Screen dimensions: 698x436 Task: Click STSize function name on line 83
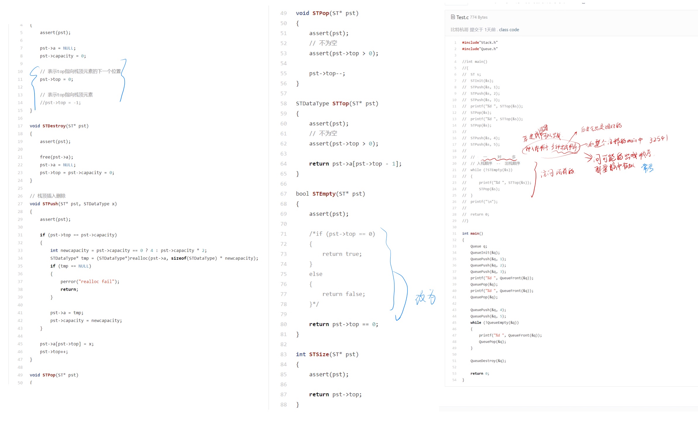(319, 354)
